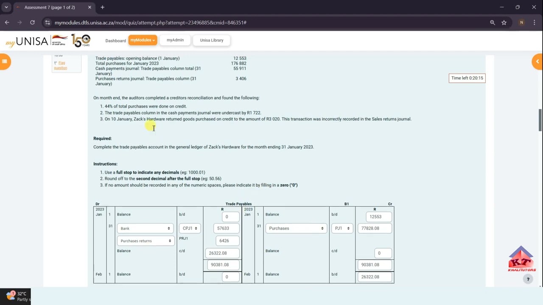
Task: Open a new browser tab
Action: point(102,7)
